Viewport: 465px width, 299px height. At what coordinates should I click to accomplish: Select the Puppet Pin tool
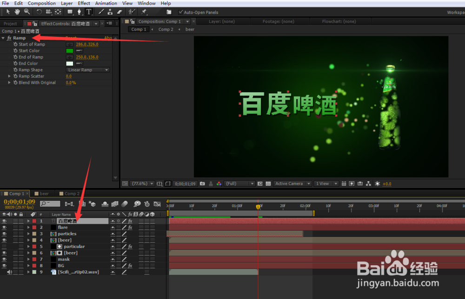pyautogui.click(x=144, y=12)
